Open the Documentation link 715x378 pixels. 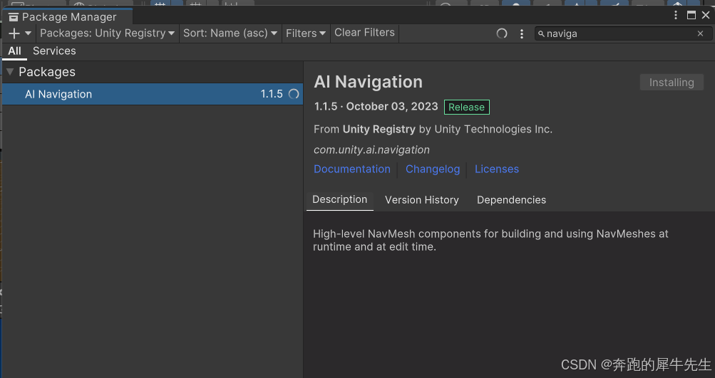click(352, 169)
